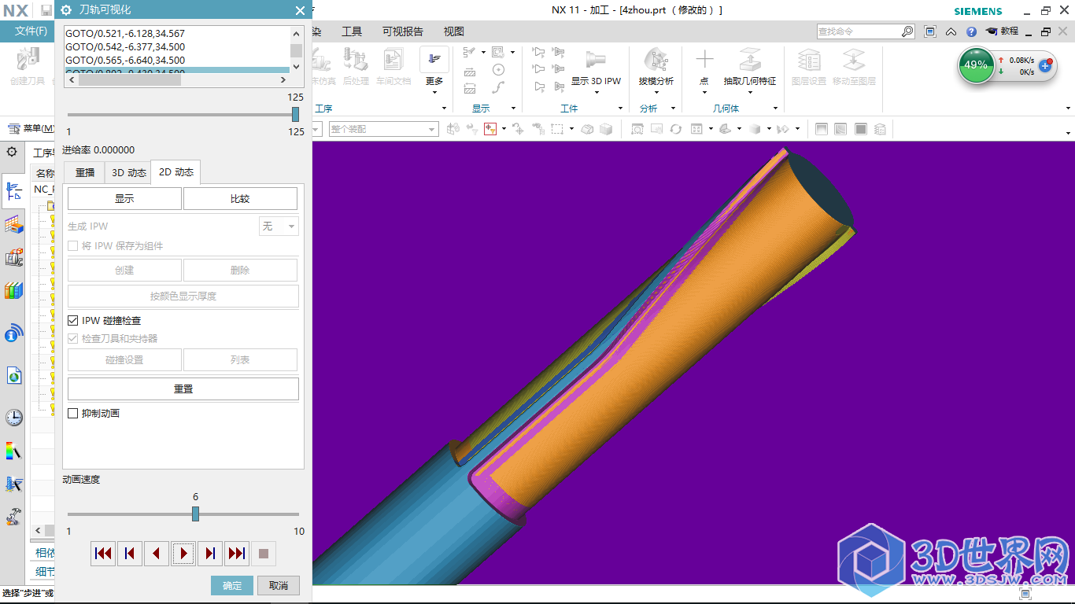
Task: Open the Machining Feature Navigator icon
Action: (13, 226)
